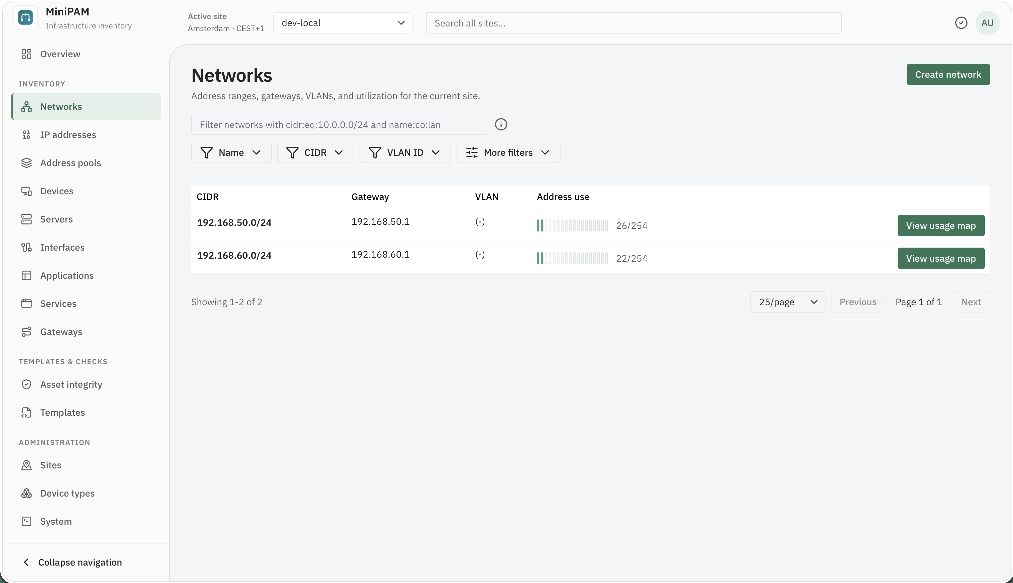Click the 192.168.50.0/24 network cell
This screenshot has width=1013, height=583.
point(234,222)
